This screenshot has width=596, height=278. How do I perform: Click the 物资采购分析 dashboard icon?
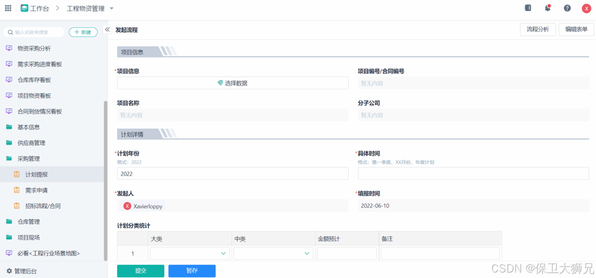8,48
